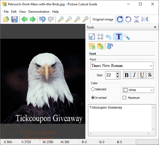Open the wrench settings tool

(127, 36)
